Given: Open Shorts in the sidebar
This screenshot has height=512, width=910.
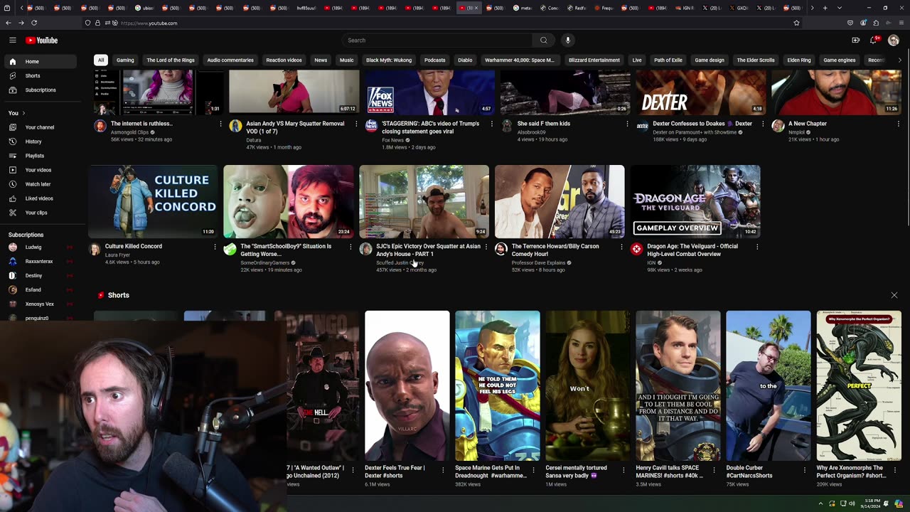Looking at the screenshot, I should [x=40, y=76].
